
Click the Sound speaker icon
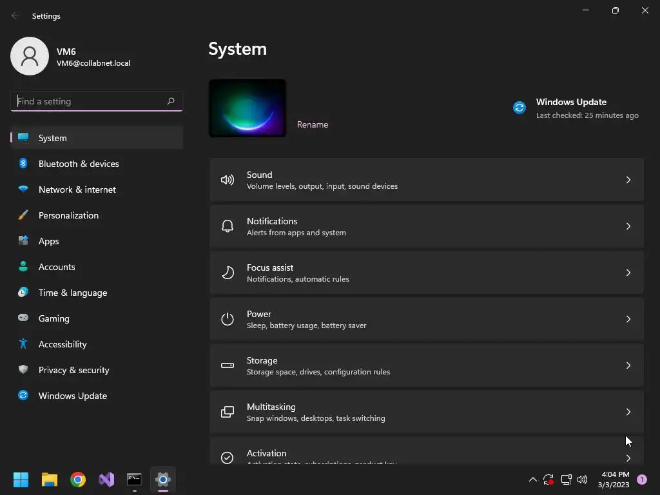pyautogui.click(x=228, y=180)
